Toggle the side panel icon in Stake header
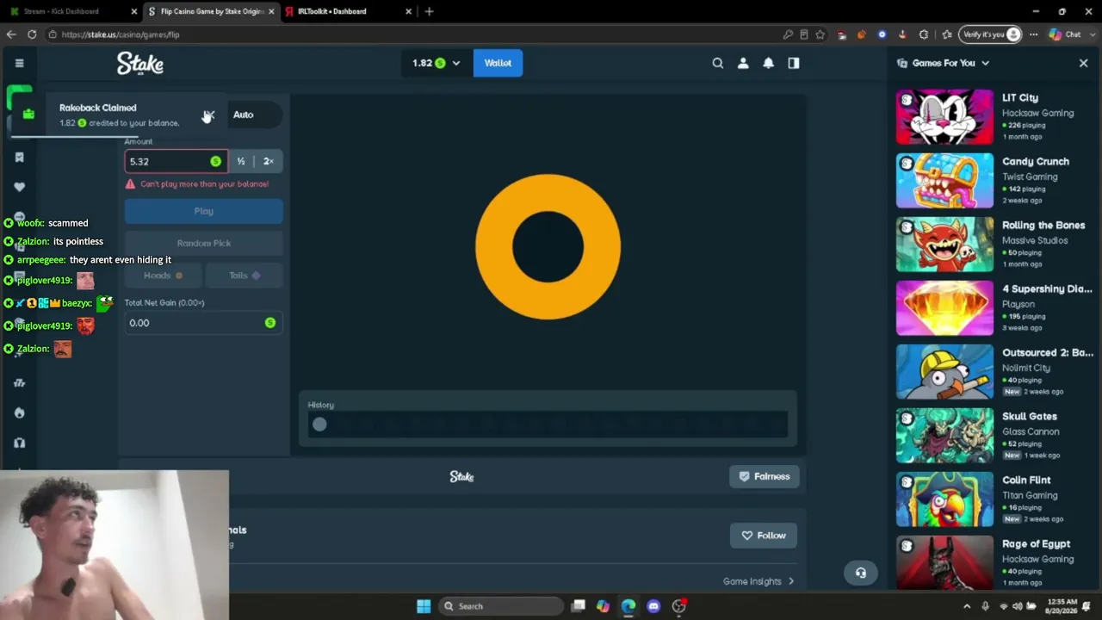 click(x=794, y=63)
